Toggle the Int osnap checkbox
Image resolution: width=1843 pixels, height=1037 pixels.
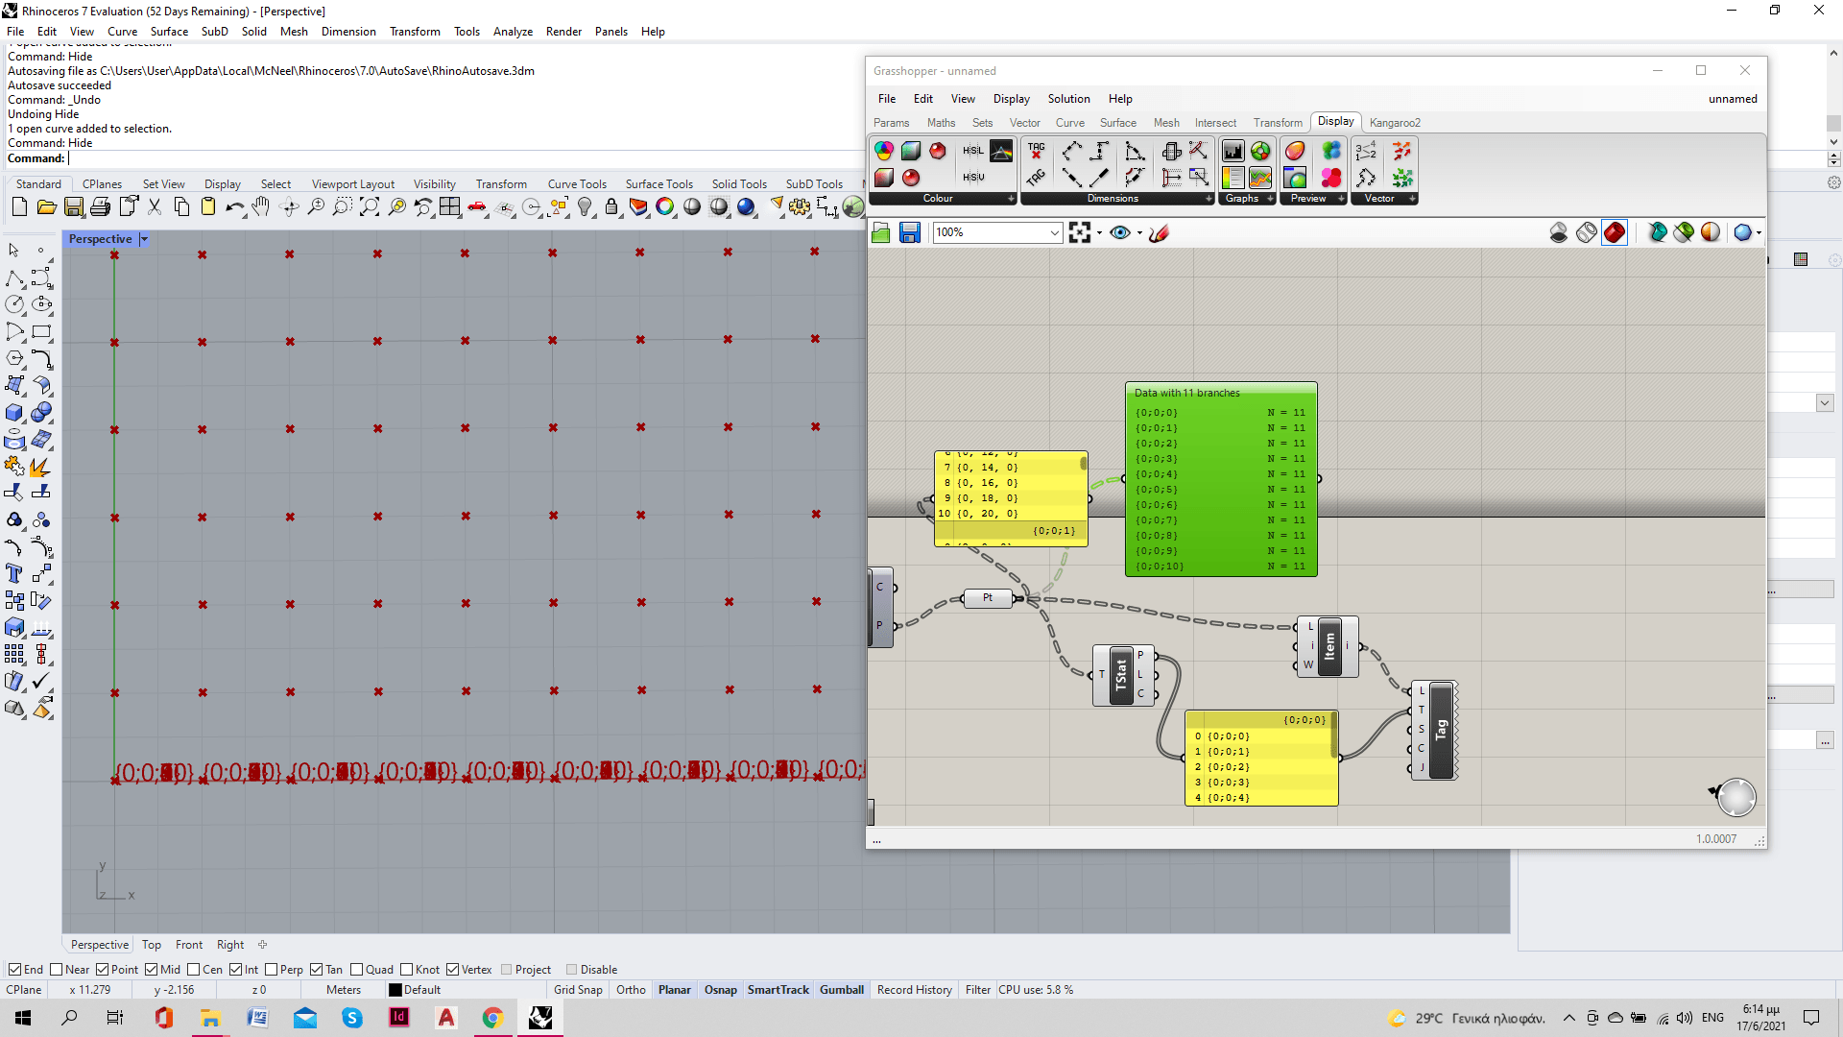click(x=235, y=969)
